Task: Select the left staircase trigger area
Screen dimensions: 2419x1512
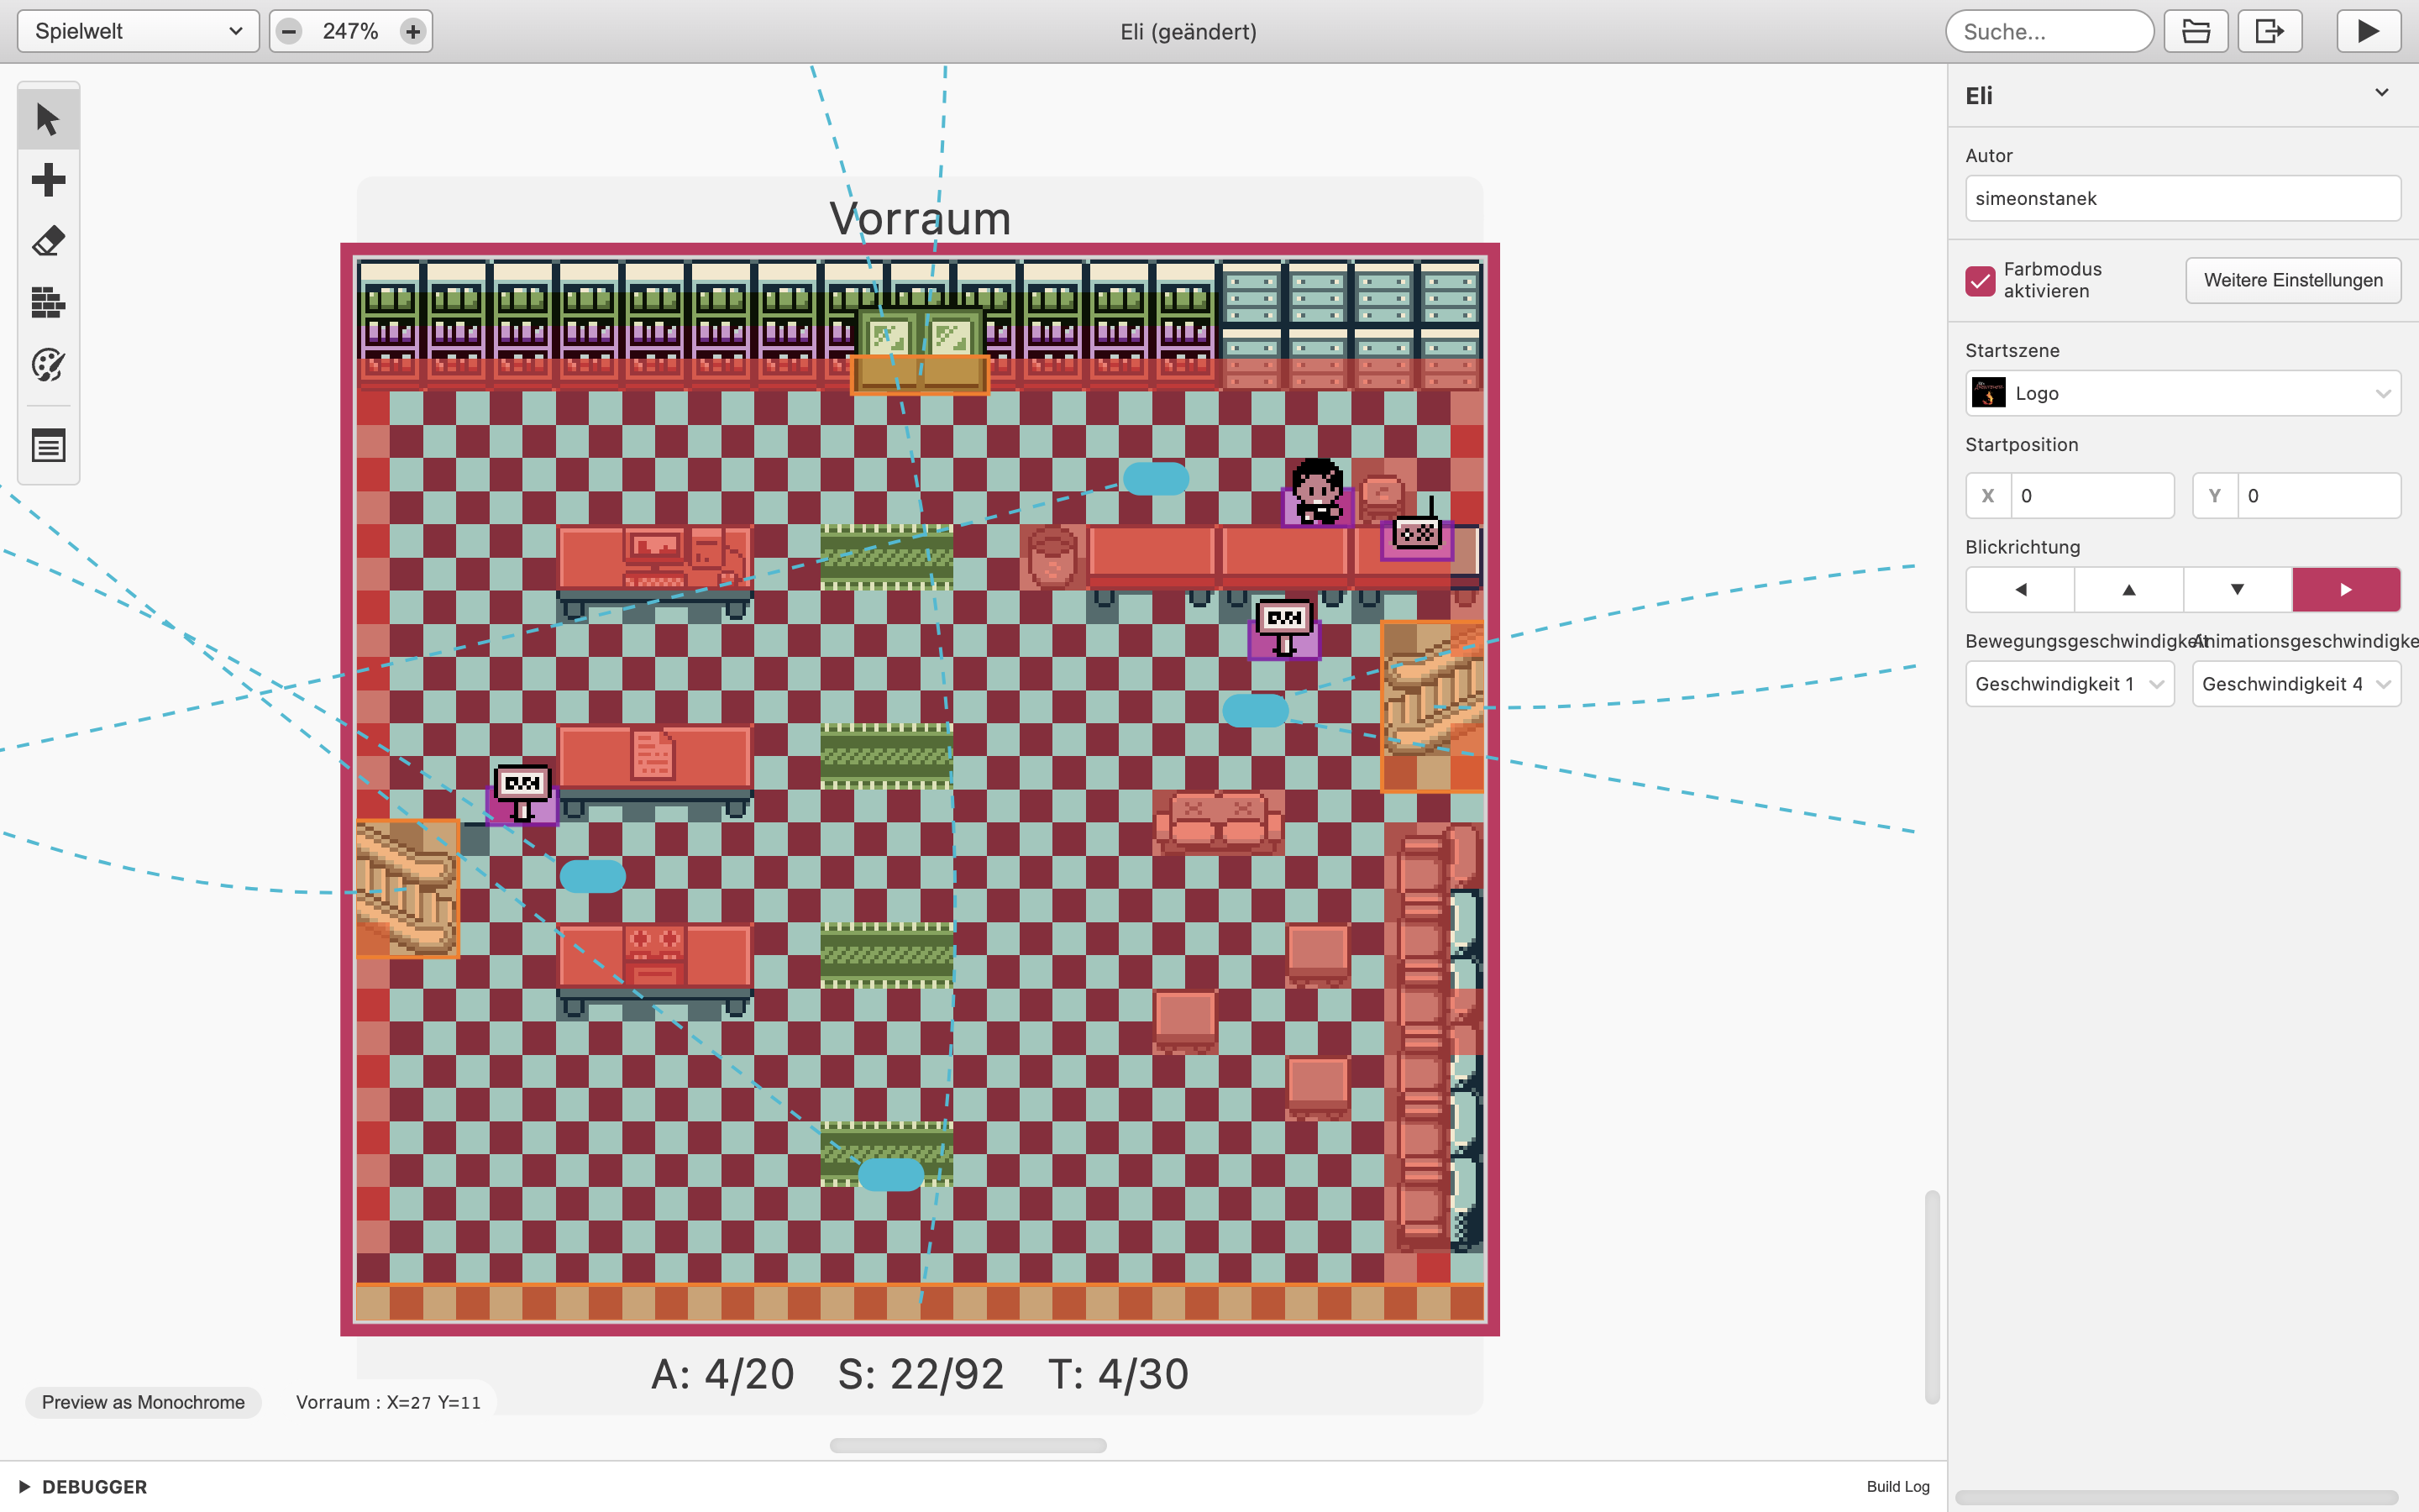Action: click(x=408, y=889)
